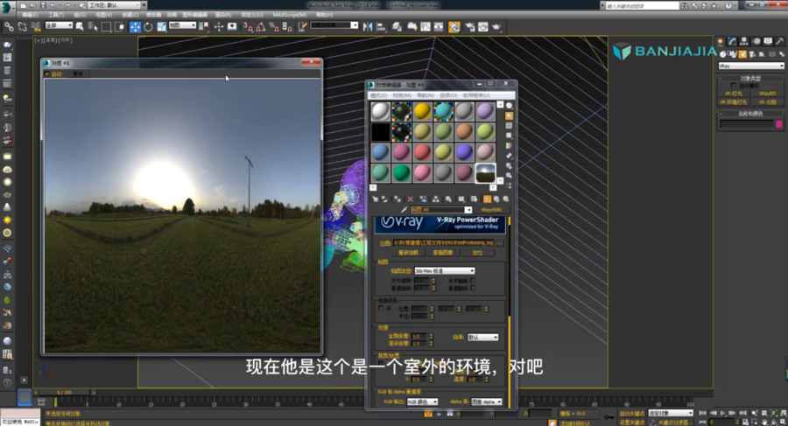Click Pick Material eyedropper icon

[404, 210]
